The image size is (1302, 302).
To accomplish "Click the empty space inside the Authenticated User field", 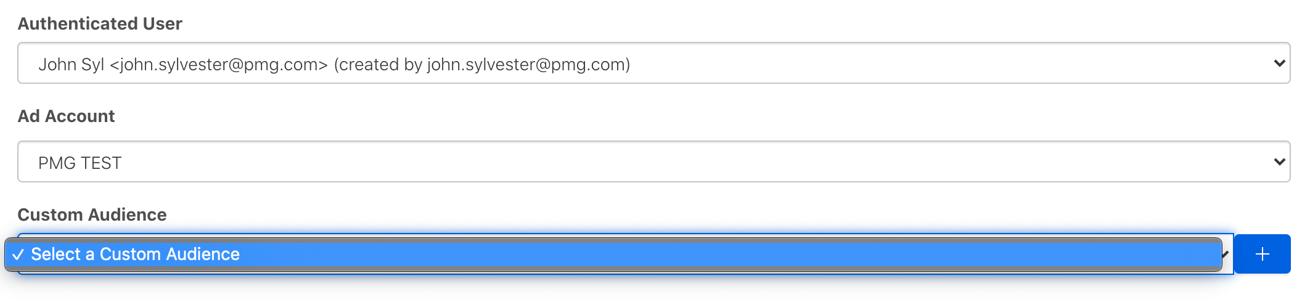I will [925, 63].
